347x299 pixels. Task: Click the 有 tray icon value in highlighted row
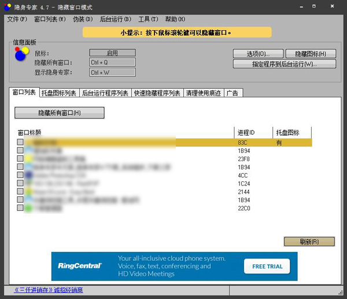coord(279,143)
